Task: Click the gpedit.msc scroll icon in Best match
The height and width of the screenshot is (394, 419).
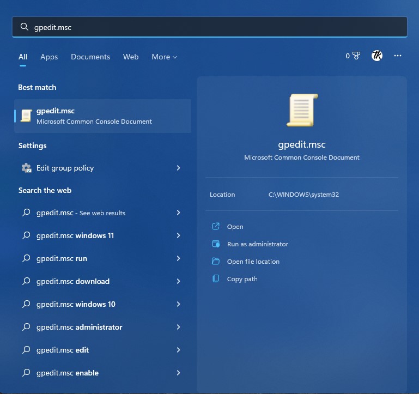Action: coord(26,116)
